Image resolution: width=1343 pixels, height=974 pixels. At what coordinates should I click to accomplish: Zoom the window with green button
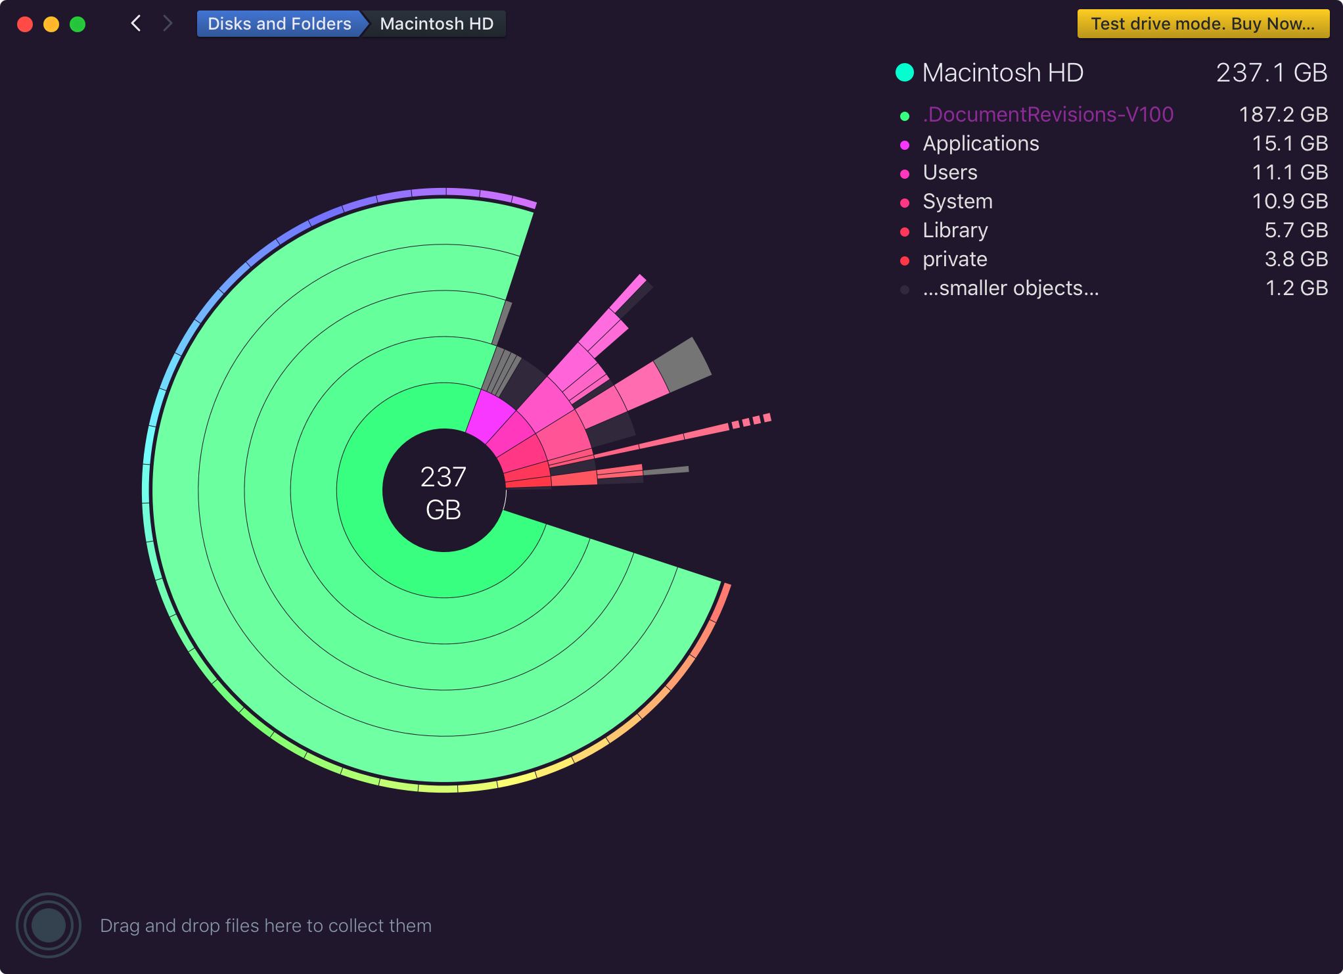pyautogui.click(x=78, y=24)
